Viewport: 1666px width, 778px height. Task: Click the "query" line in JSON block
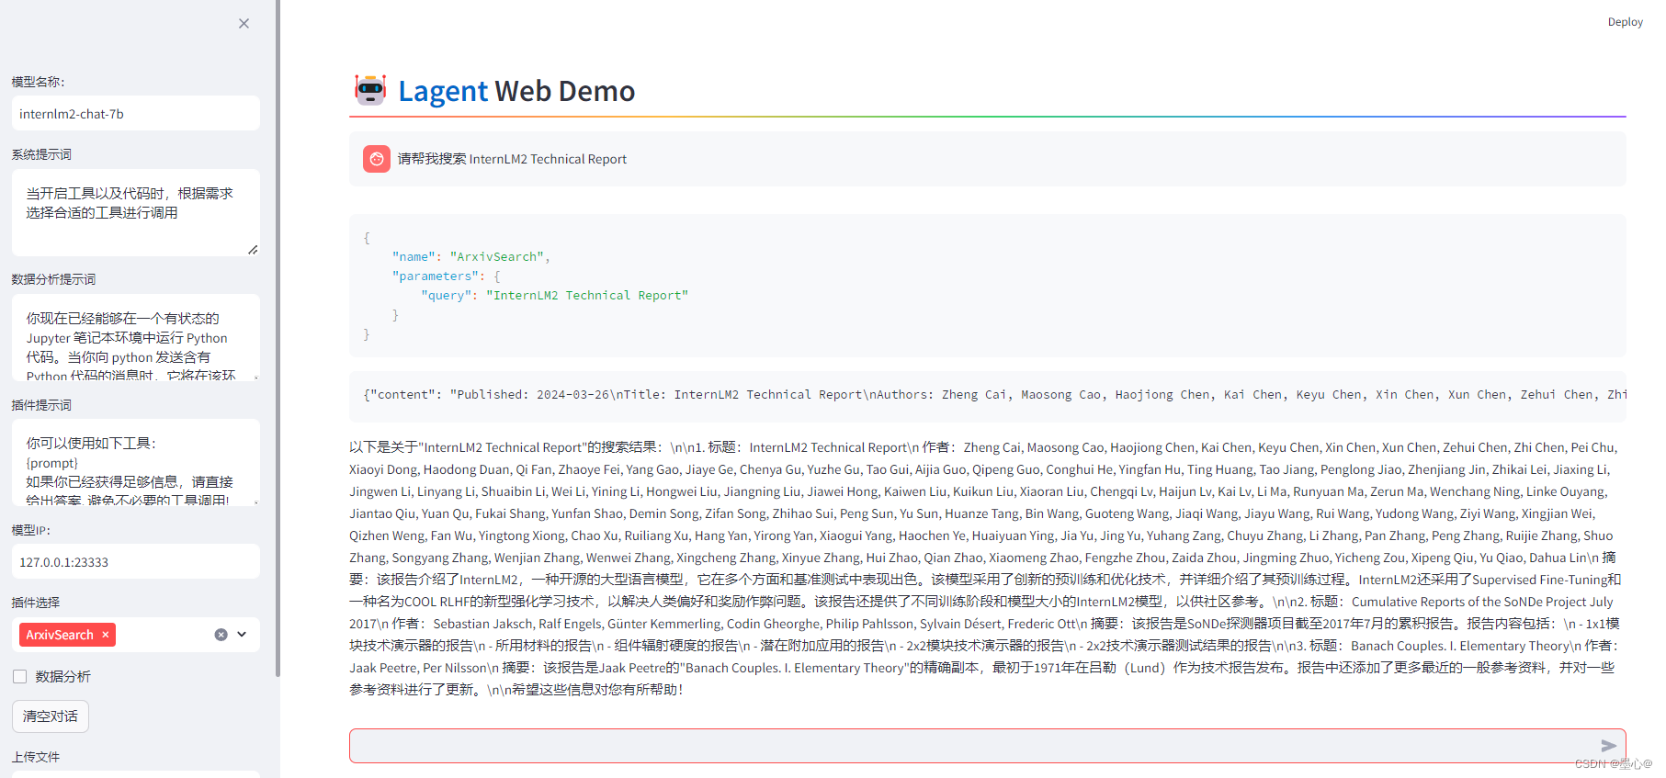click(554, 296)
